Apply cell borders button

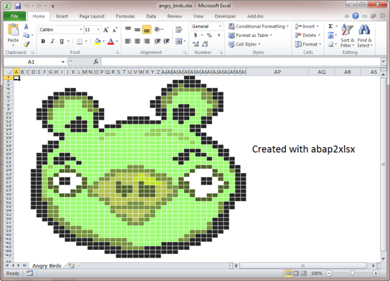tap(79, 42)
